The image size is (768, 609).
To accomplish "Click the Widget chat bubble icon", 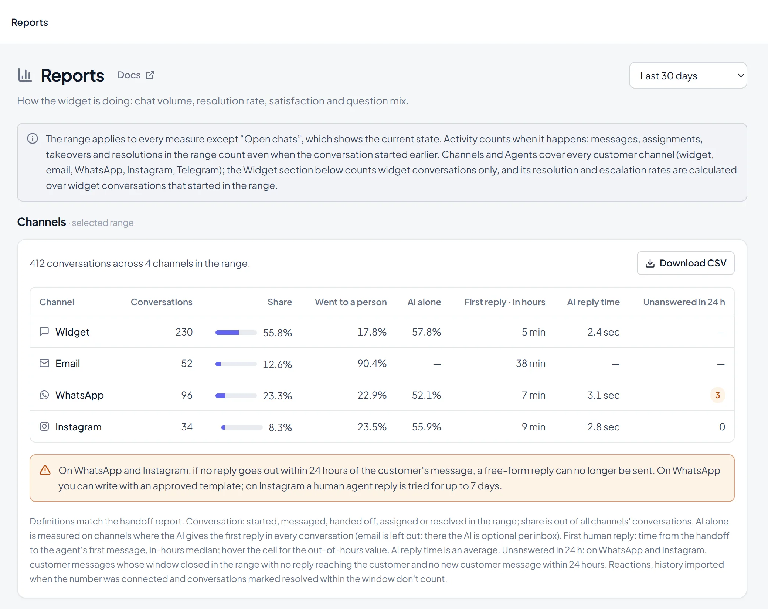I will (x=44, y=331).
